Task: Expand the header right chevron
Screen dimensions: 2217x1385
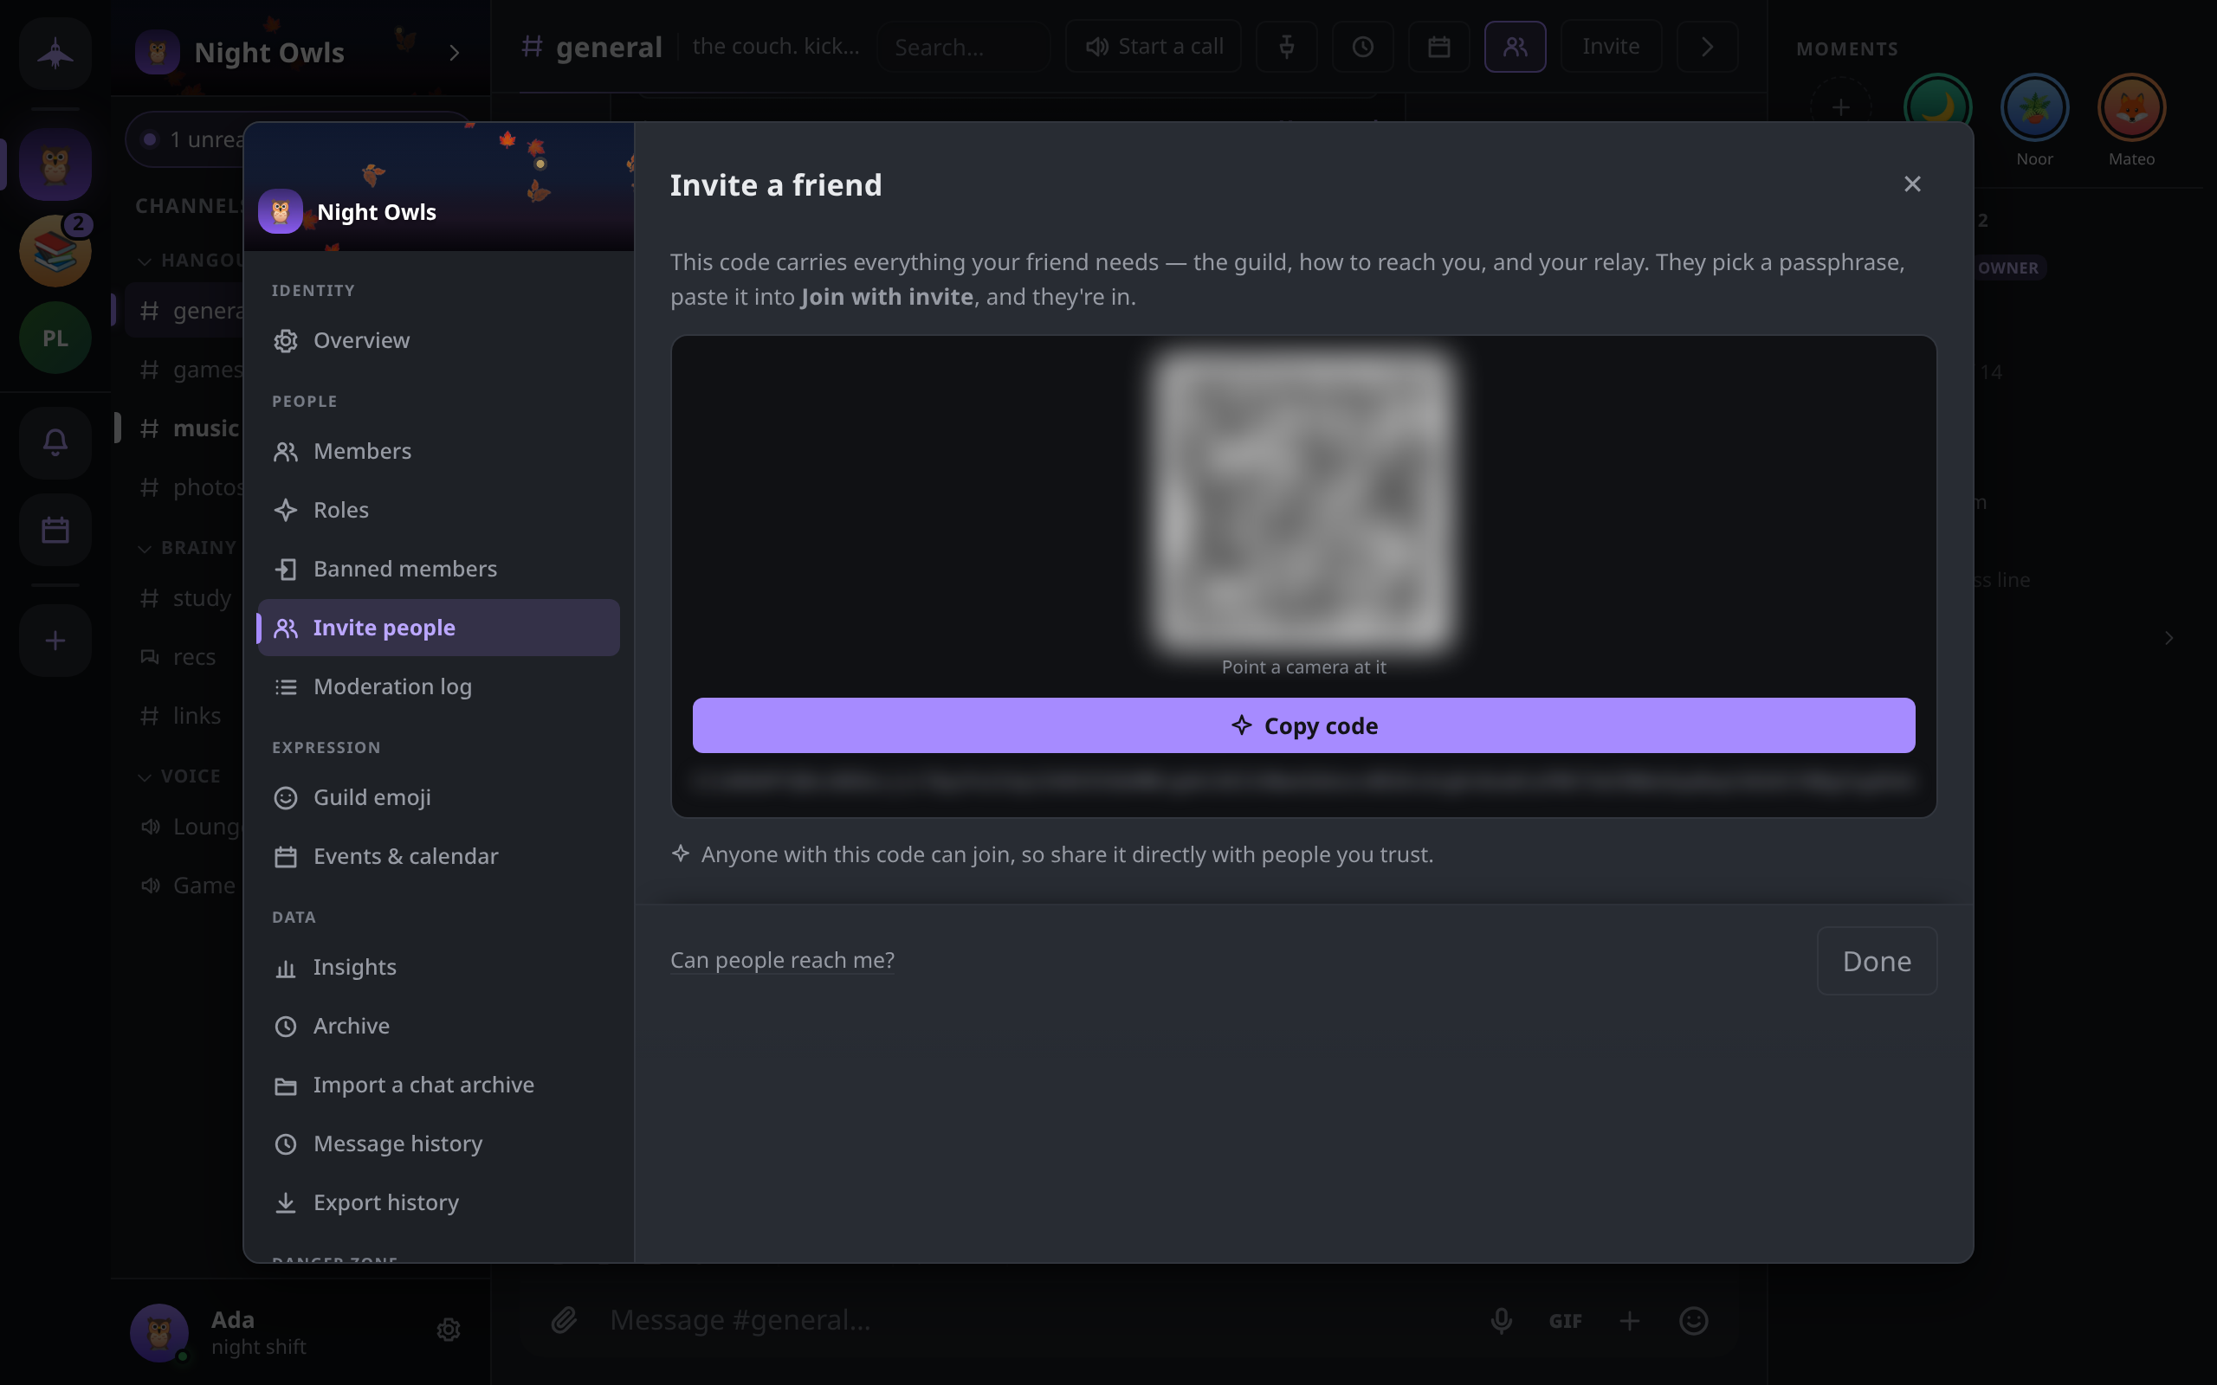Action: pyautogui.click(x=1707, y=47)
